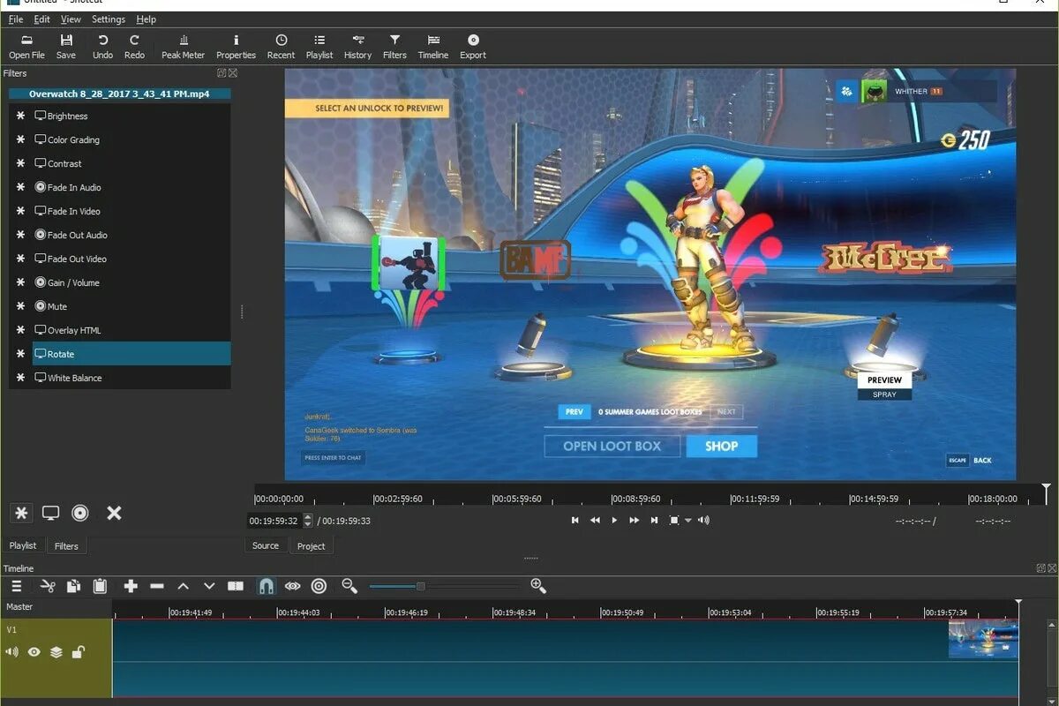This screenshot has width=1059, height=706.
Task: Toggle timeline snapping magnet
Action: coord(266,586)
